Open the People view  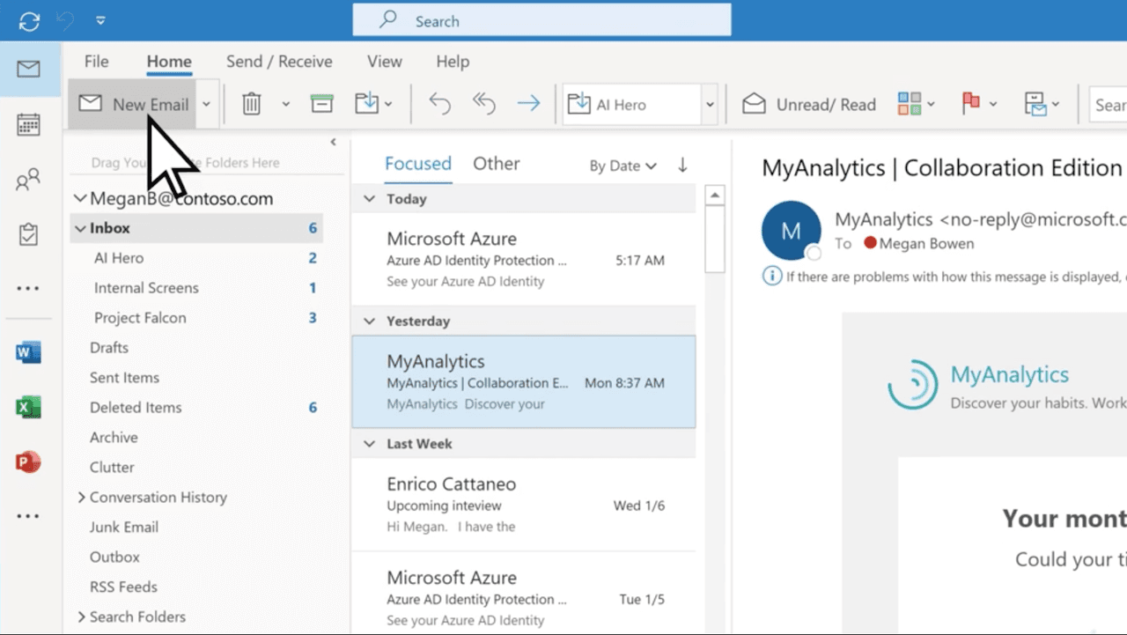29,180
